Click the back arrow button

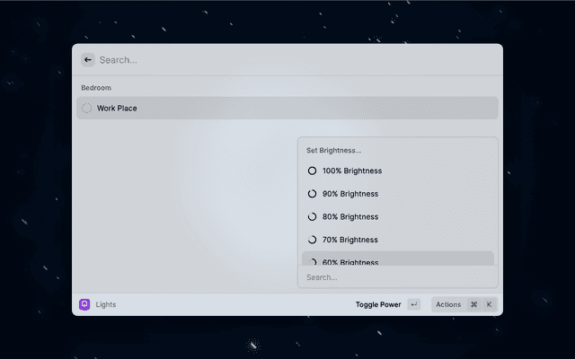pos(88,60)
